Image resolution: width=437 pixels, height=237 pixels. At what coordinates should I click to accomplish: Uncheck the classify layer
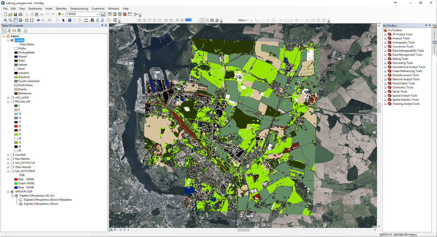[12, 40]
